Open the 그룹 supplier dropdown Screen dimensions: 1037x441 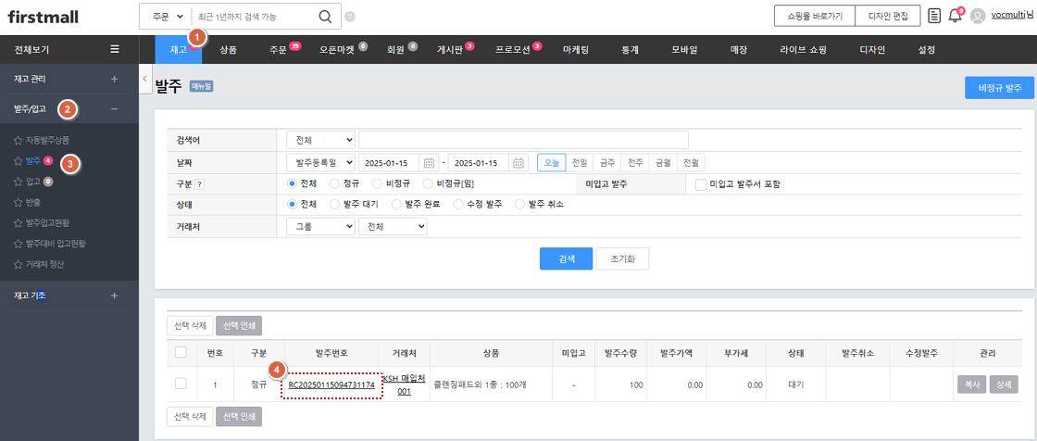tap(320, 226)
